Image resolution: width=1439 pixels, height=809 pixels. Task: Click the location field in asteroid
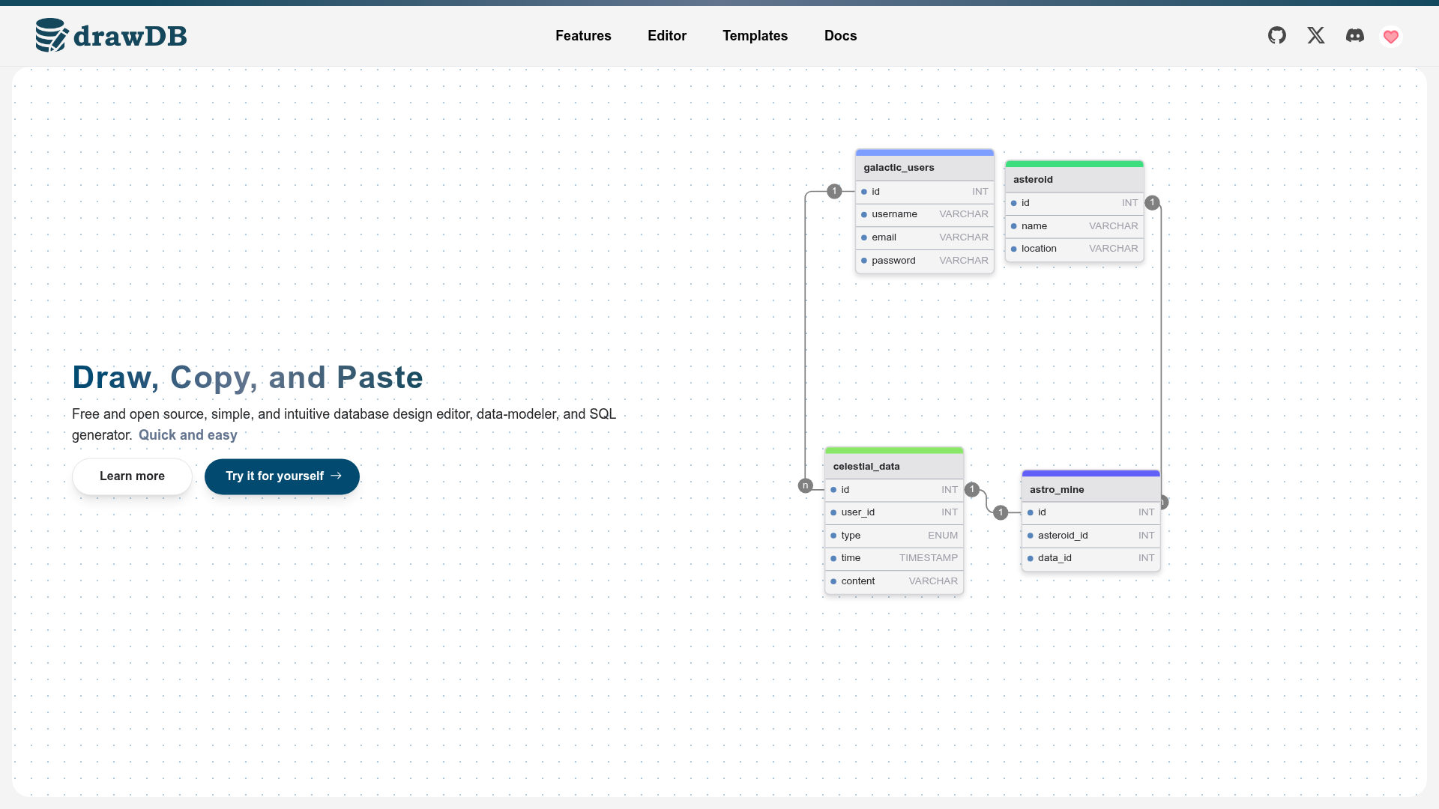(1074, 249)
